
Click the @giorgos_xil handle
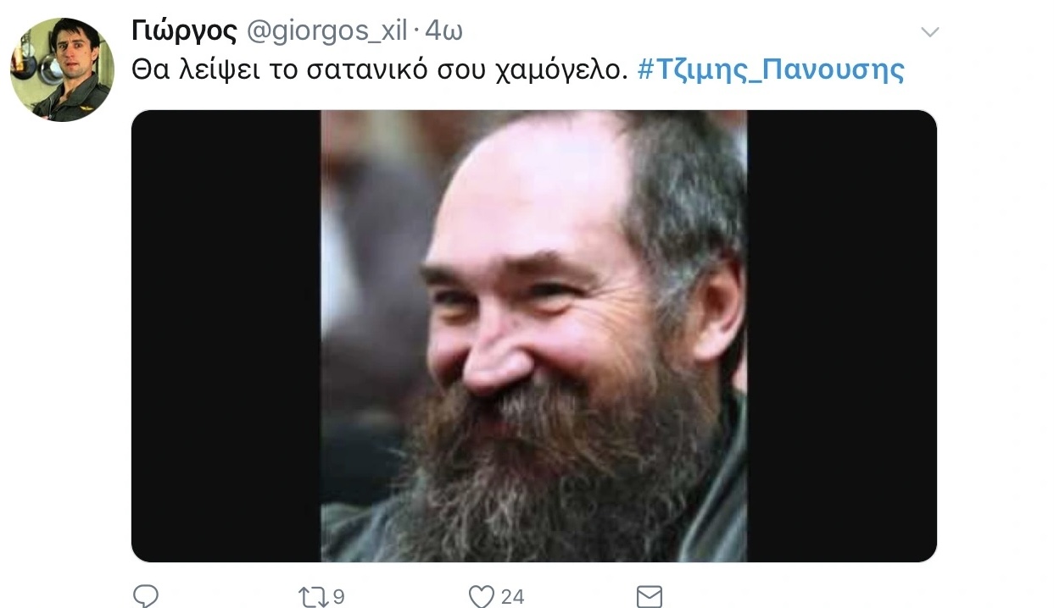(x=327, y=32)
